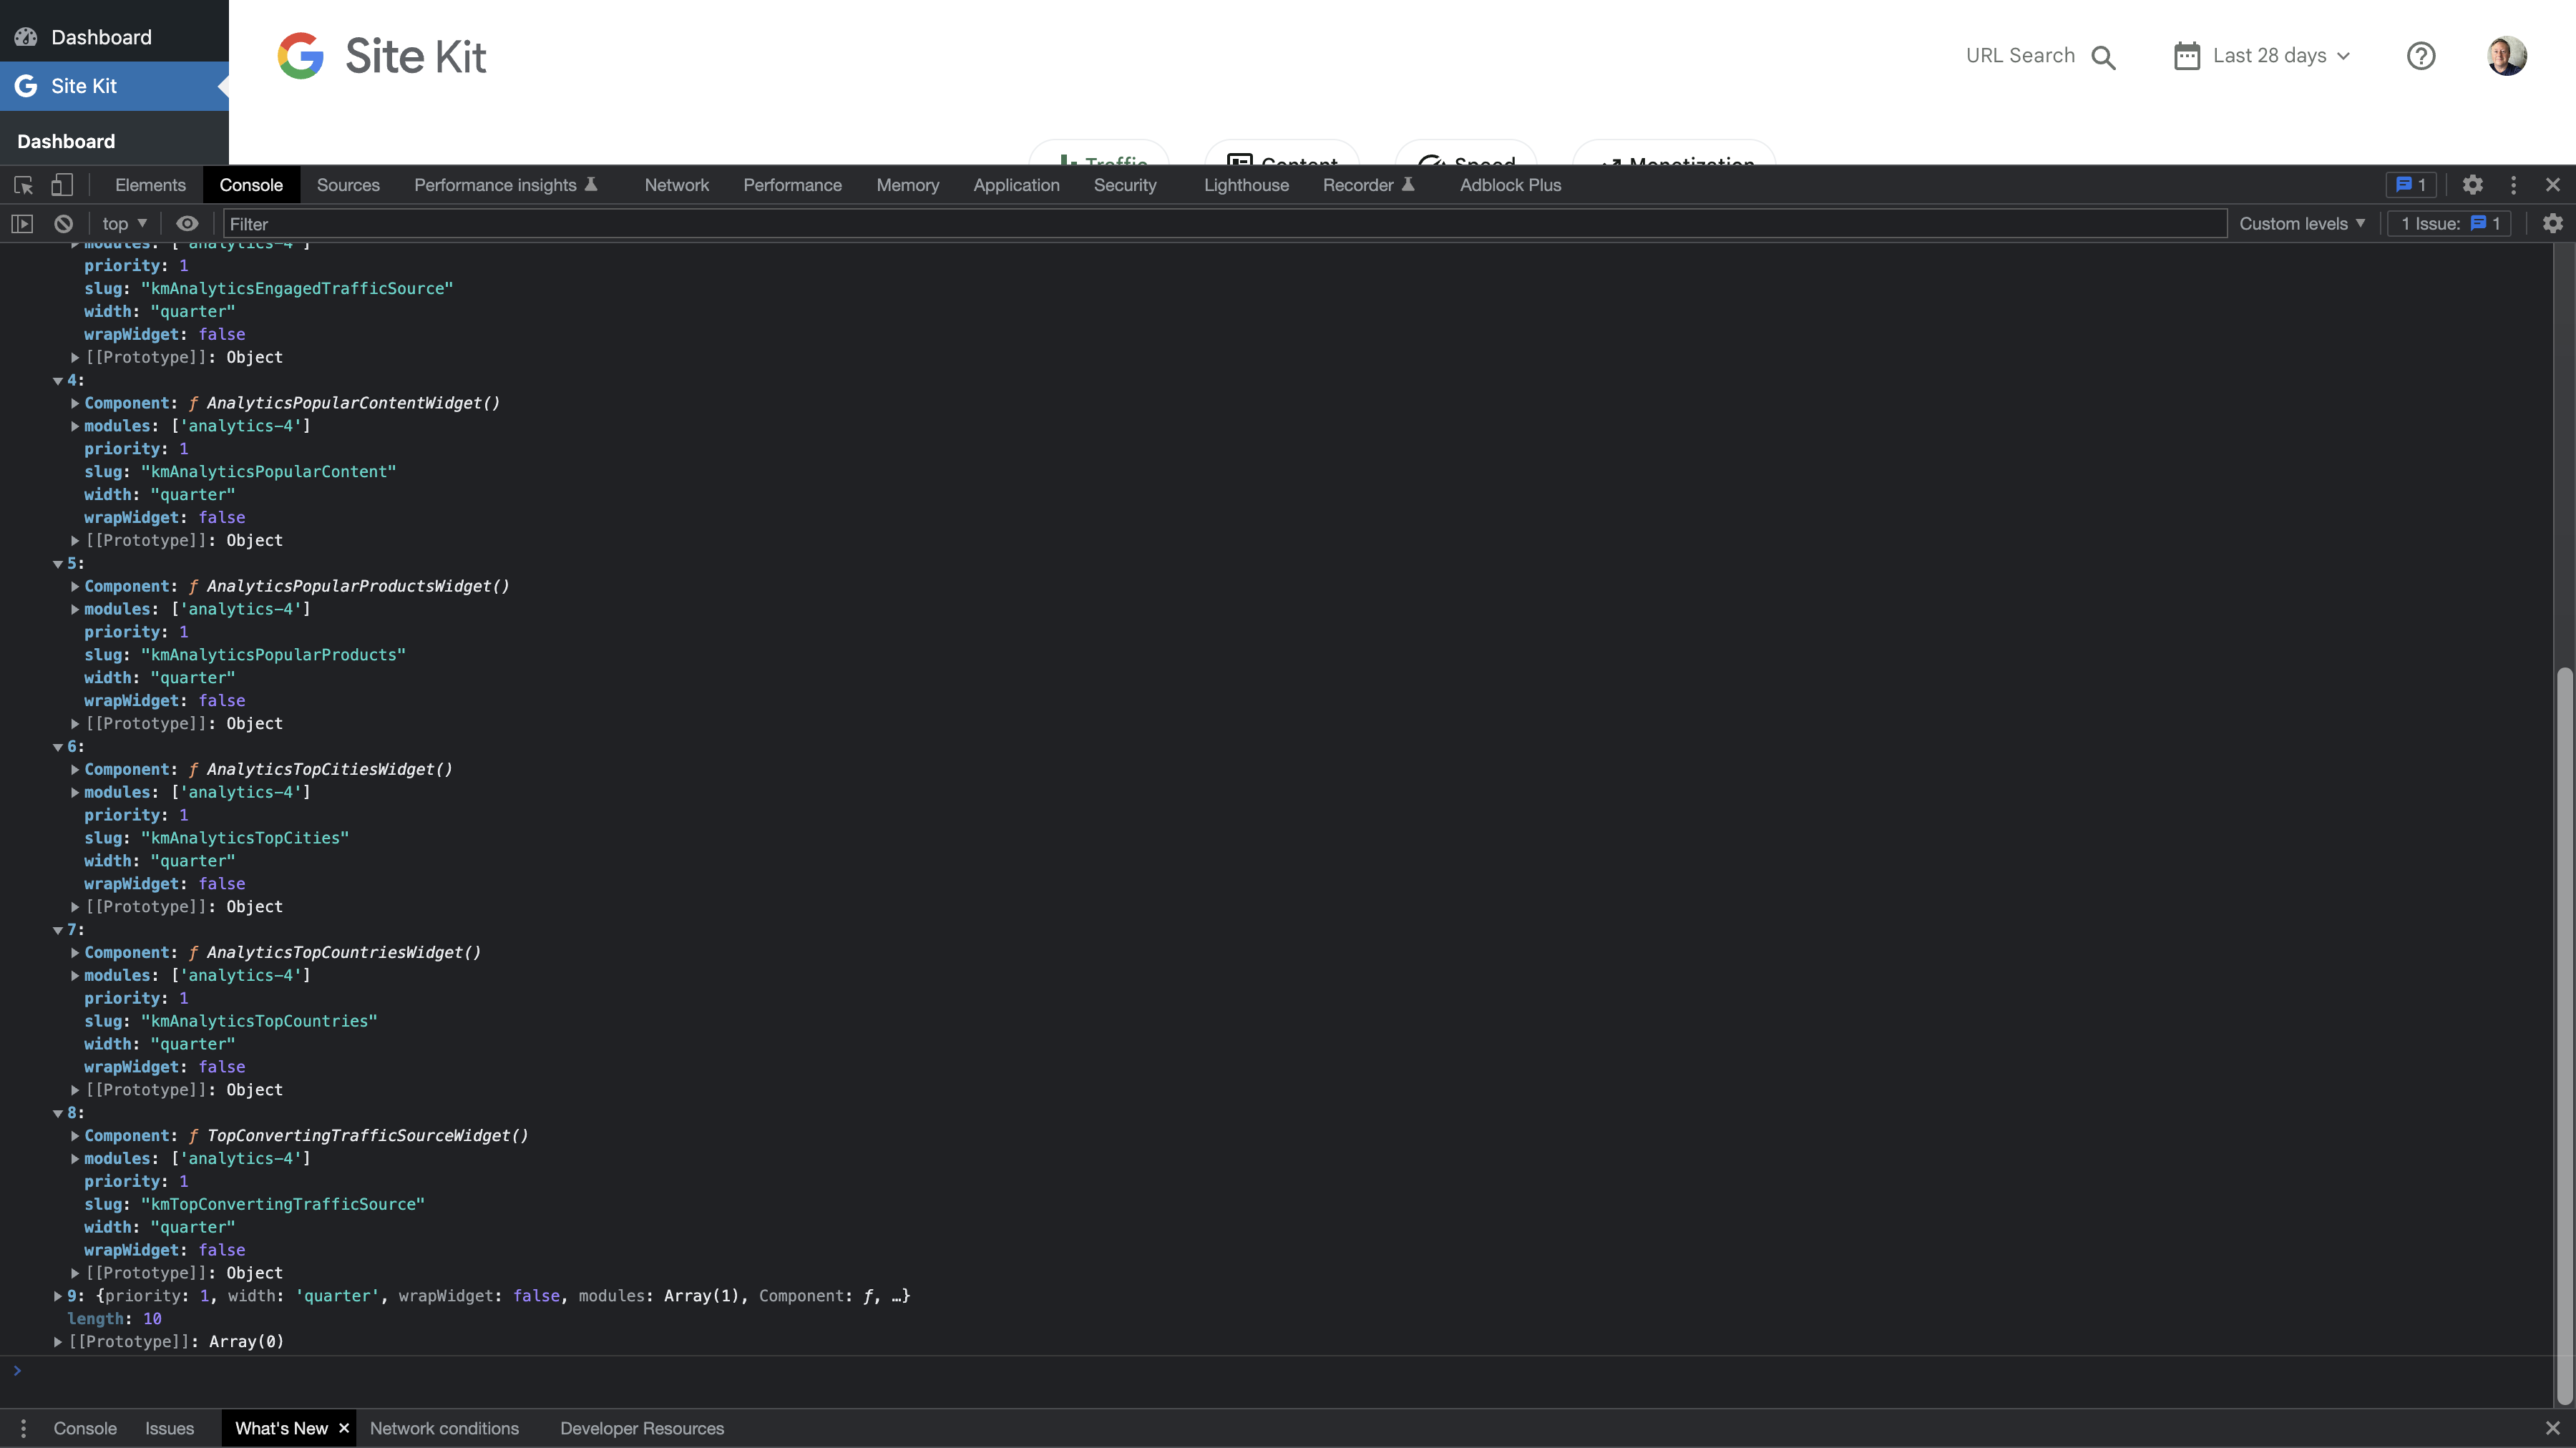
Task: Switch to the Network panel
Action: (x=676, y=184)
